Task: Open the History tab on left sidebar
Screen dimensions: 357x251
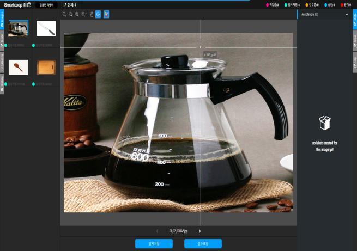Action: 2,83
